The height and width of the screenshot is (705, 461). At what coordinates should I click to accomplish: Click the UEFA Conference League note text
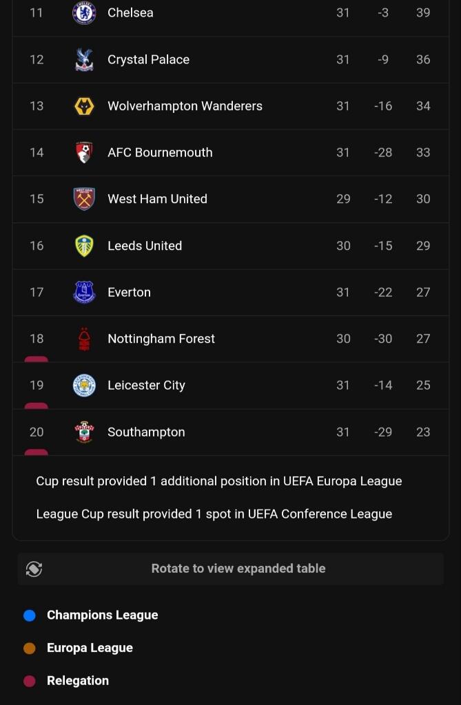(214, 514)
